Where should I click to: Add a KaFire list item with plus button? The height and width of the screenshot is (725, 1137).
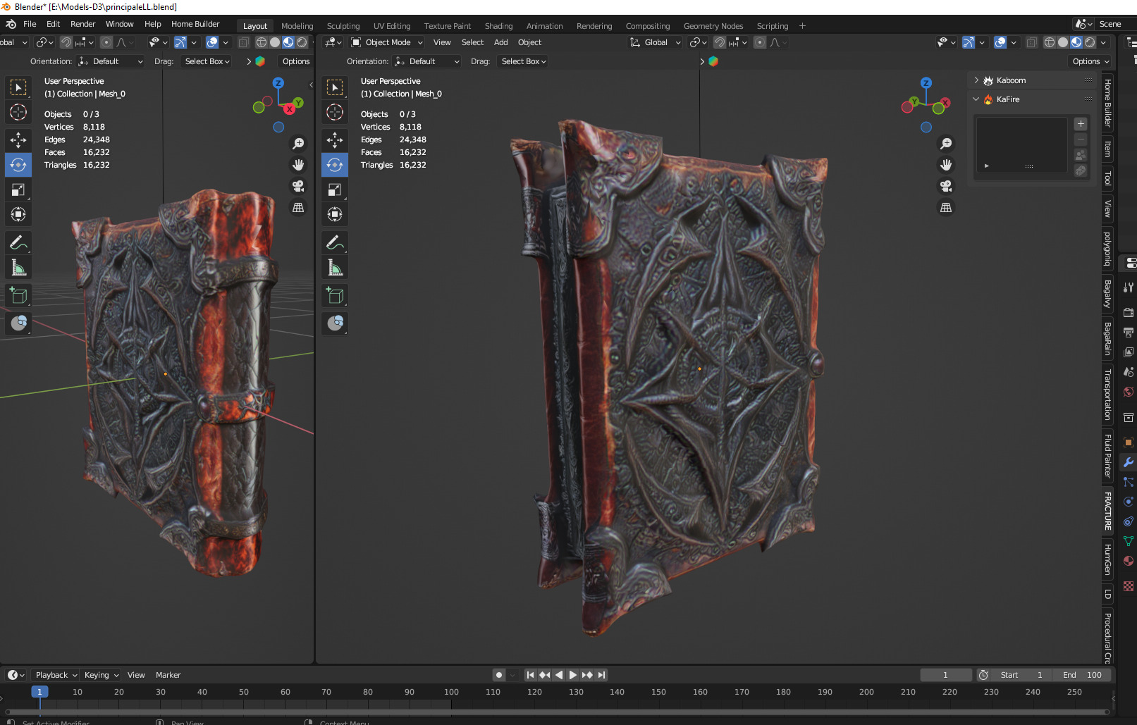coord(1081,124)
